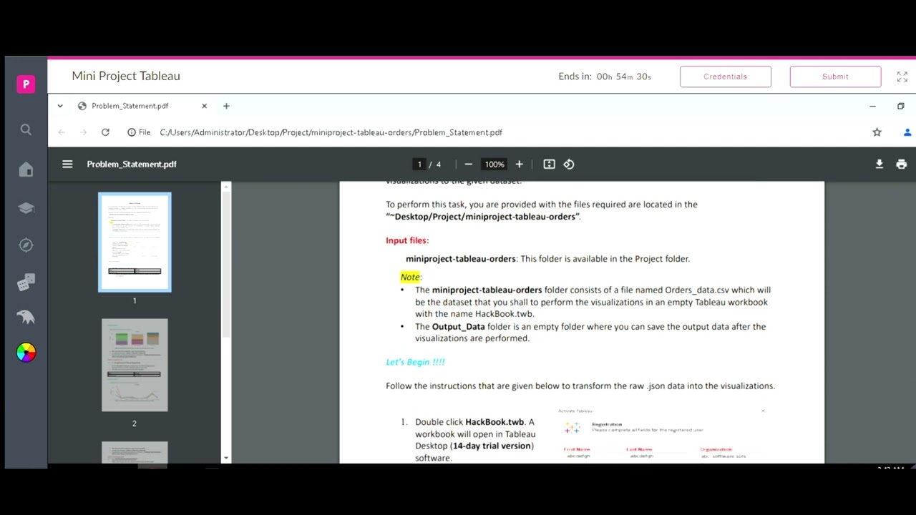
Task: Click the pink P logo icon
Action: point(26,84)
